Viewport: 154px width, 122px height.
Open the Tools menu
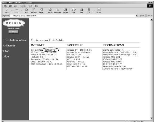30,6
